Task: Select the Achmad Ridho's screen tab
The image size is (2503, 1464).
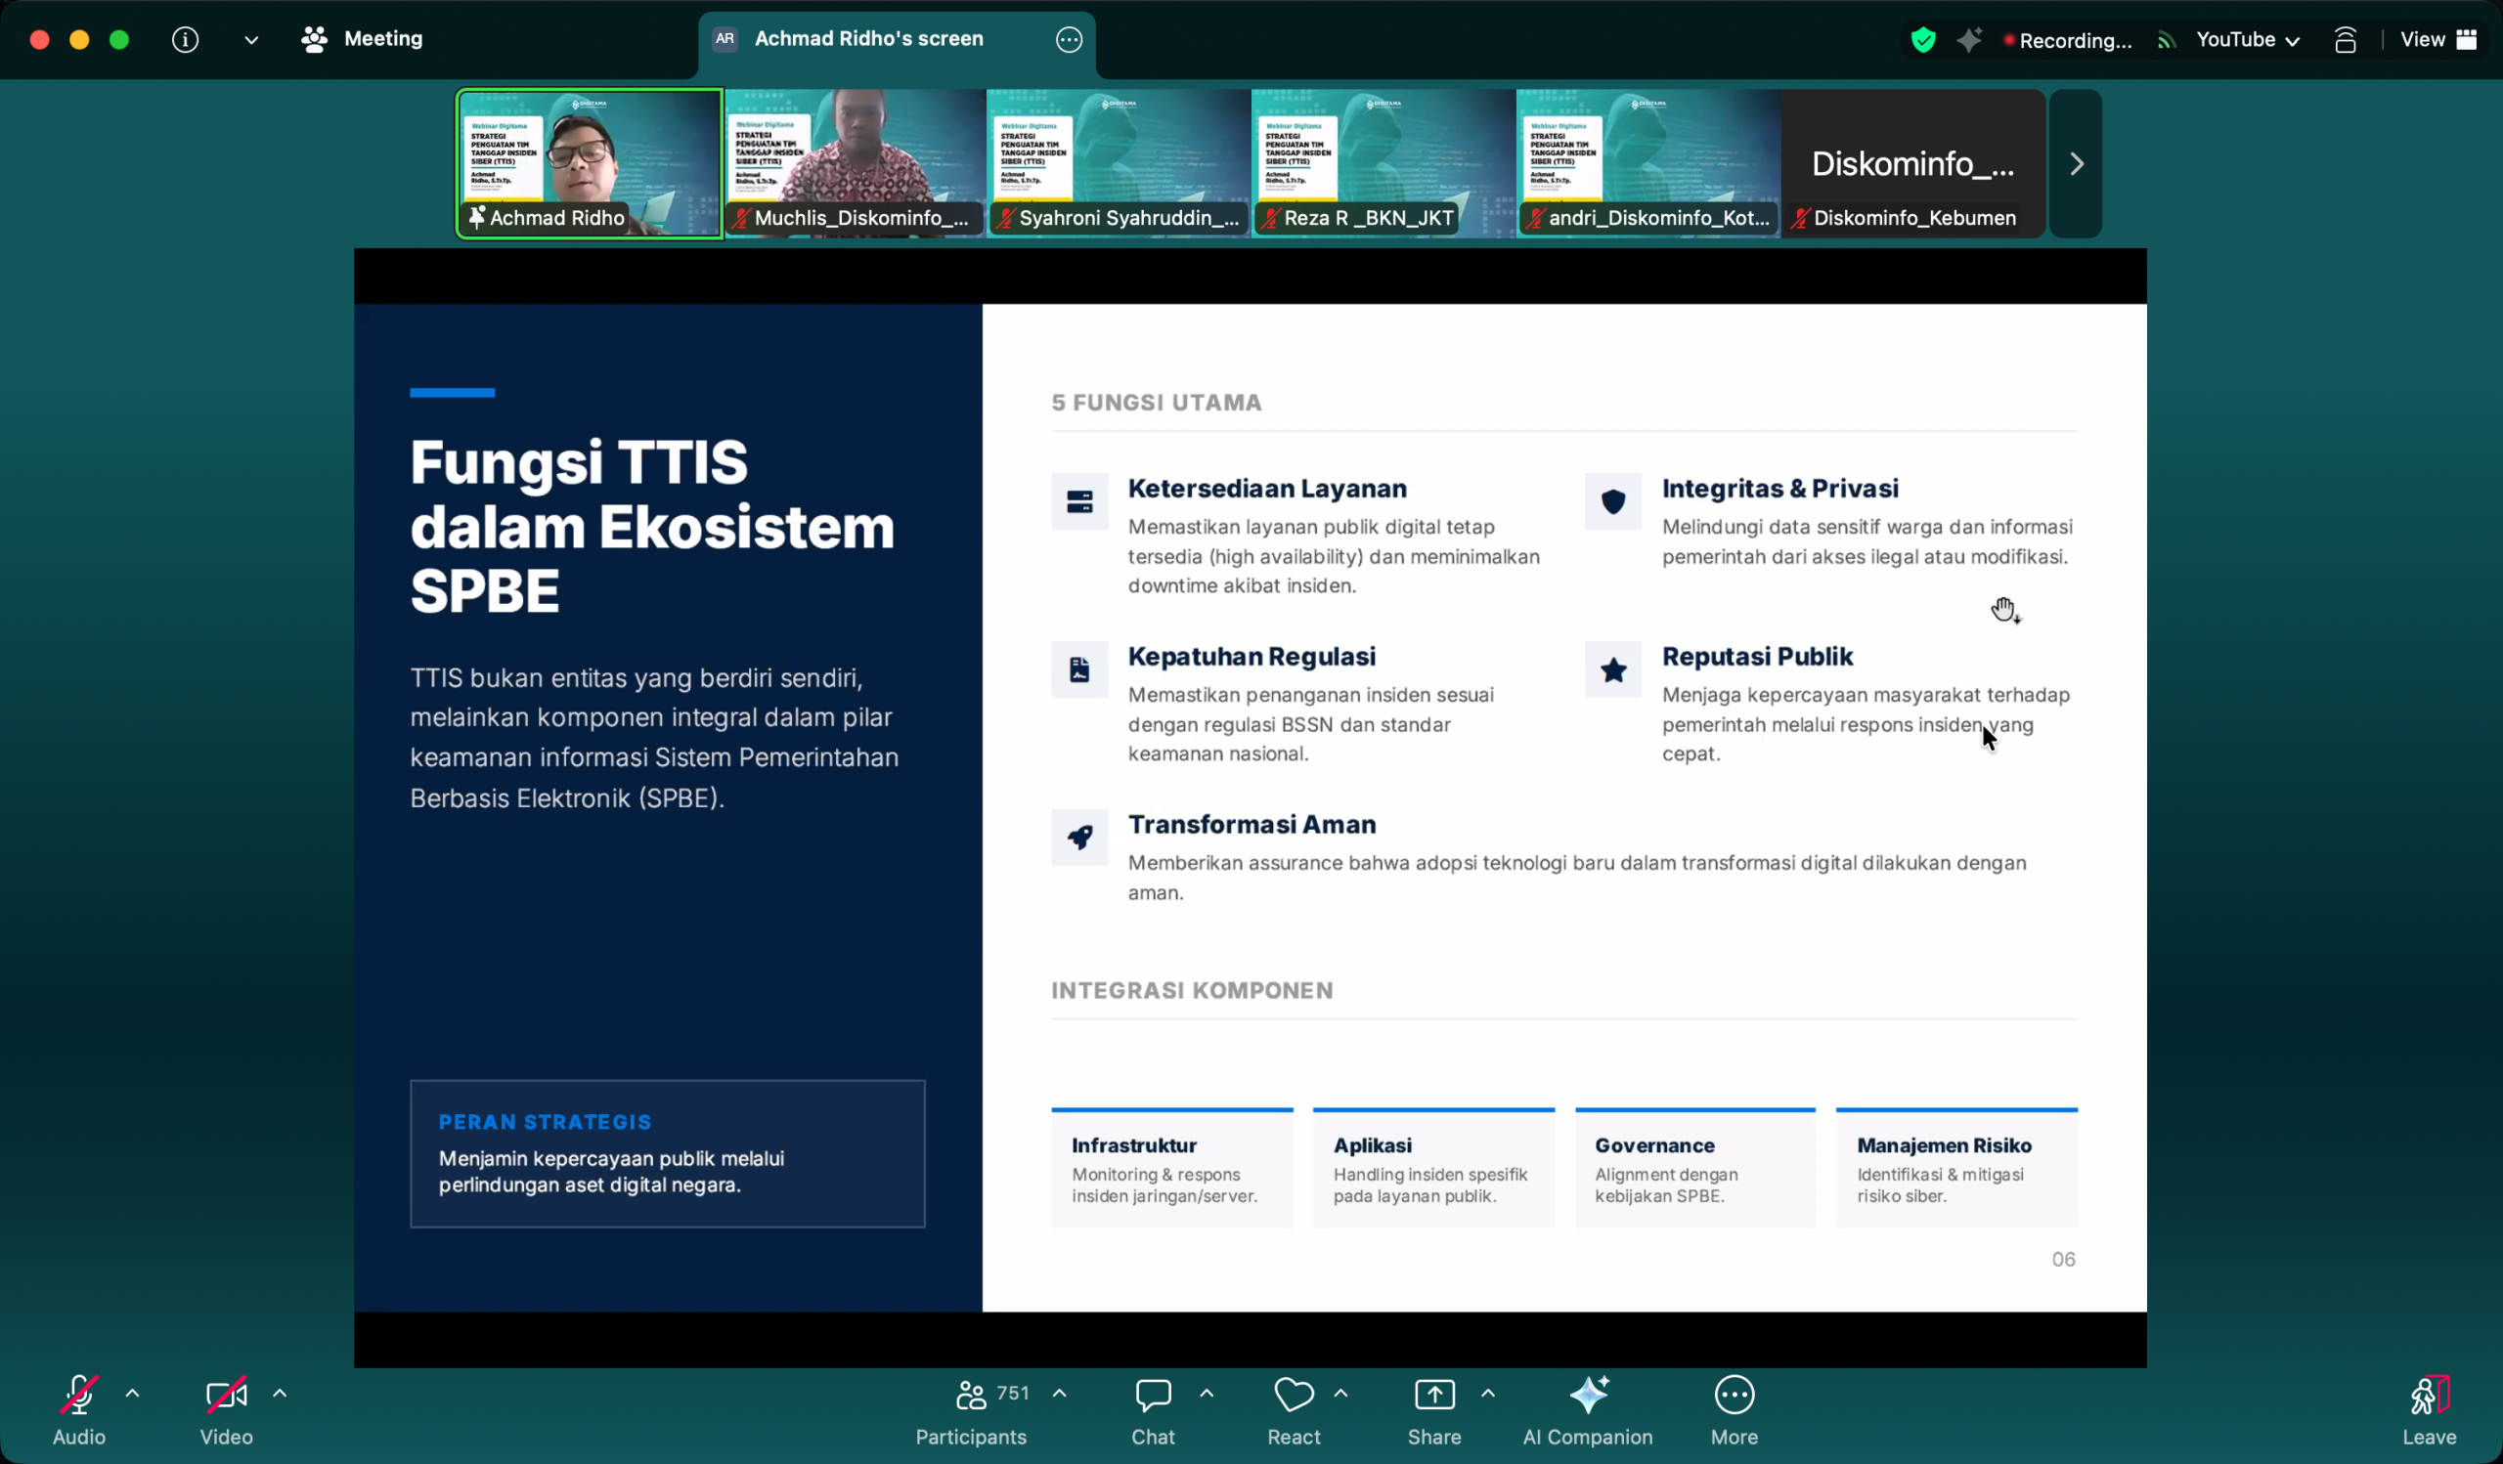Action: coord(868,40)
